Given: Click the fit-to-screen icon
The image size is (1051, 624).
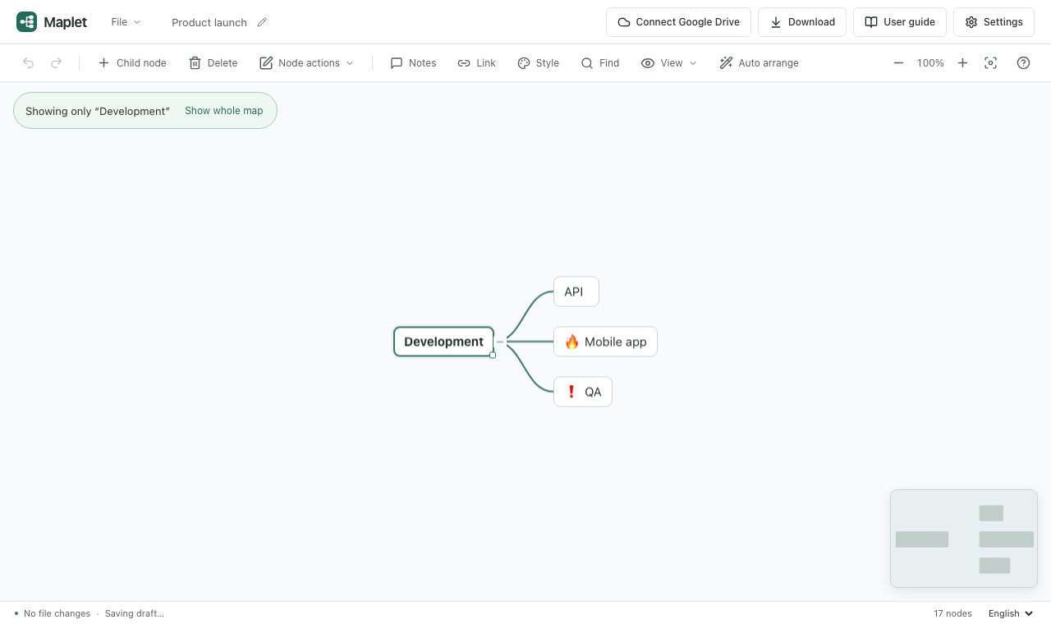Looking at the screenshot, I should 991,63.
